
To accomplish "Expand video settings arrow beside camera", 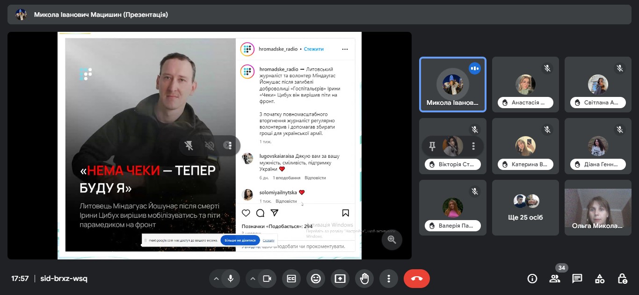I will 253,279.
